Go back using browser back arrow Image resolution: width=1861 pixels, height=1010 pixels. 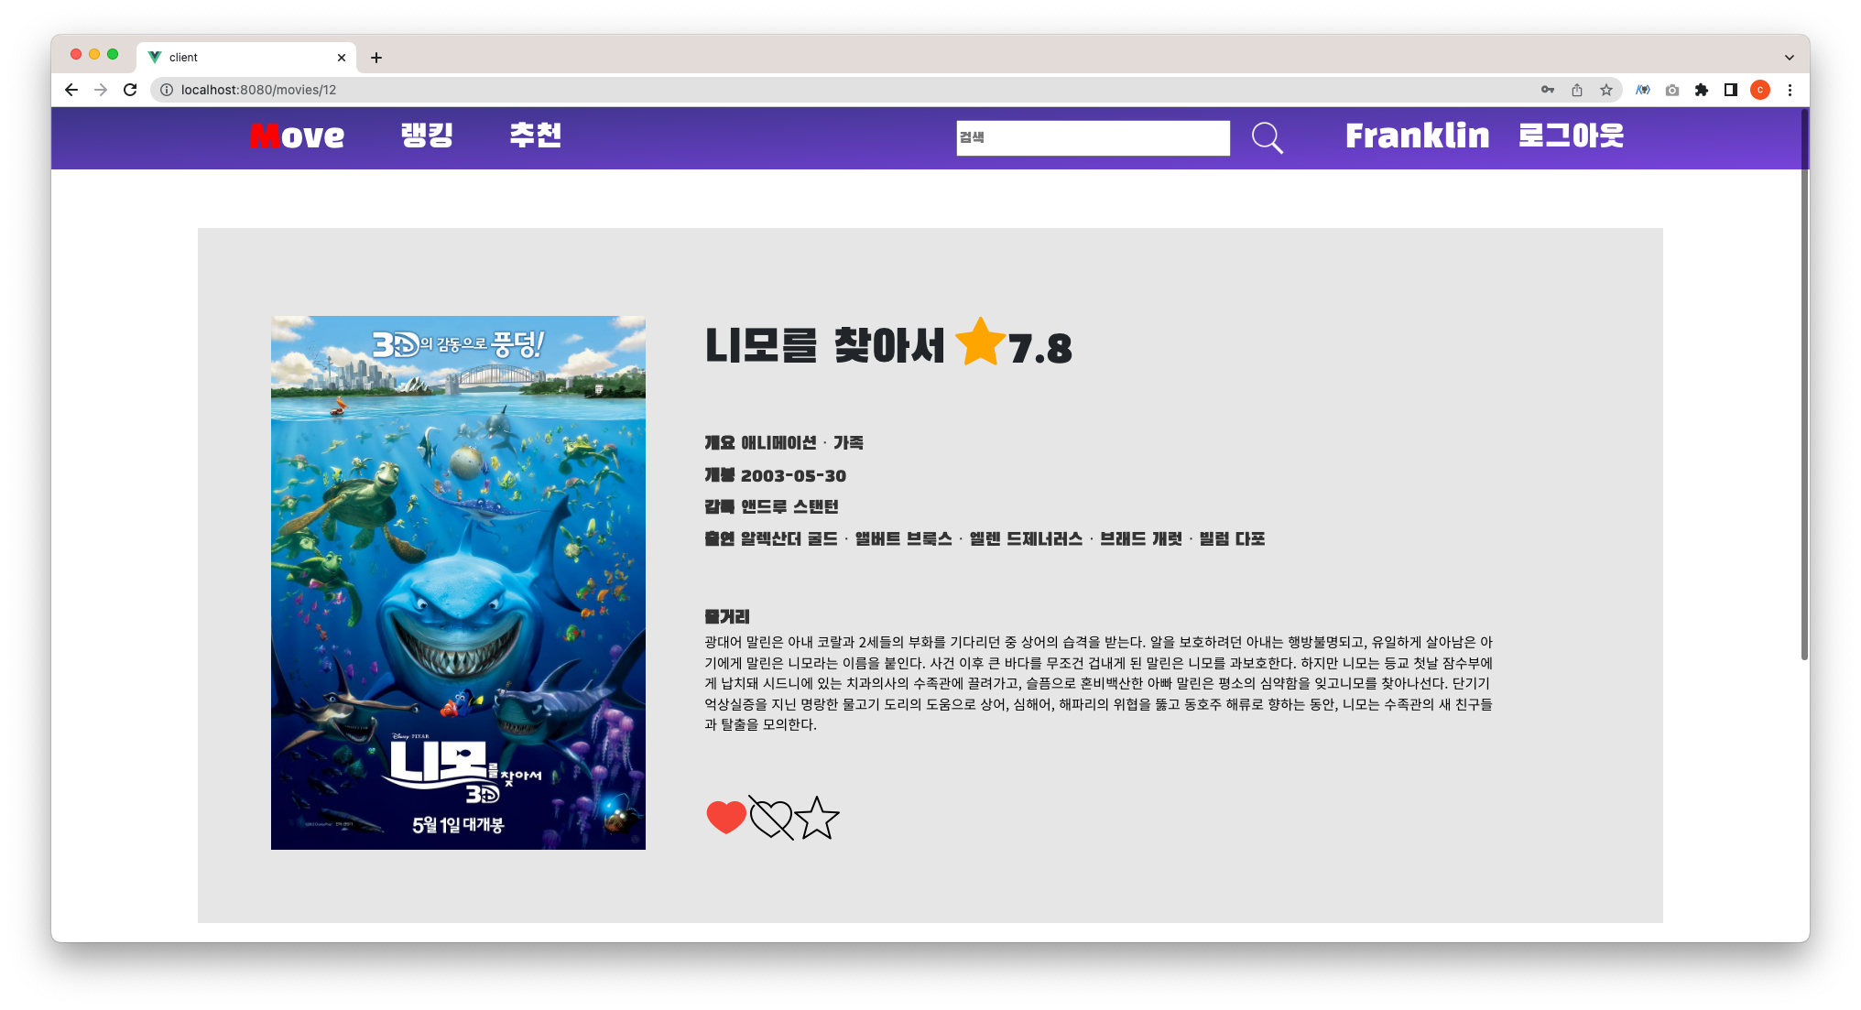click(x=71, y=90)
